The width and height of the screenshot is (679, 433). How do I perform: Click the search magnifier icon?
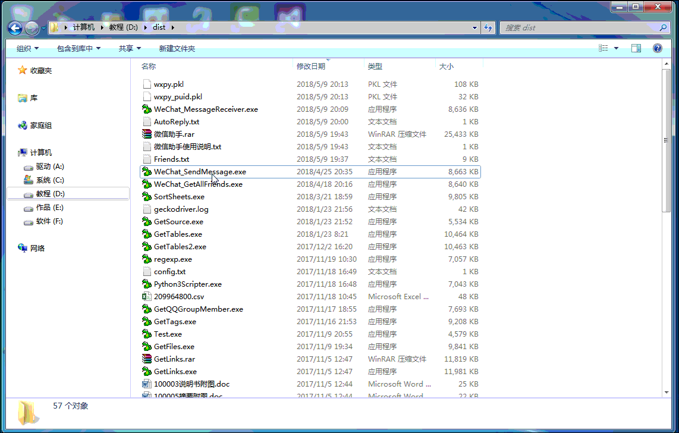663,28
